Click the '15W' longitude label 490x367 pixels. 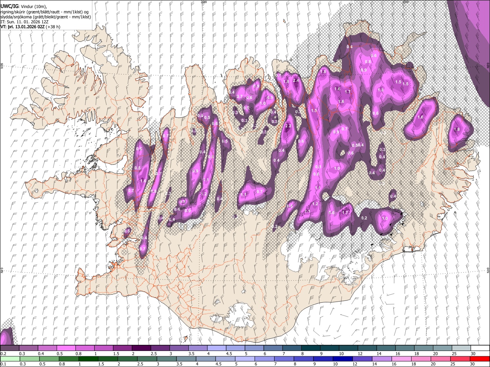(x=406, y=2)
